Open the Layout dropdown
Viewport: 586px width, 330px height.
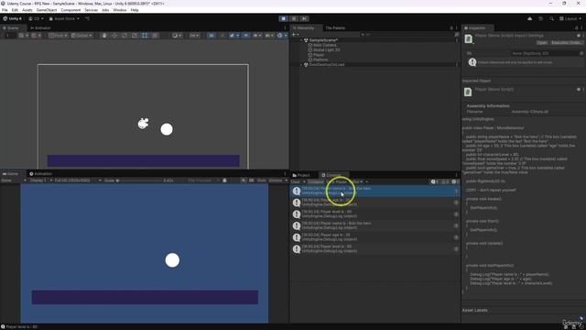[x=570, y=18]
